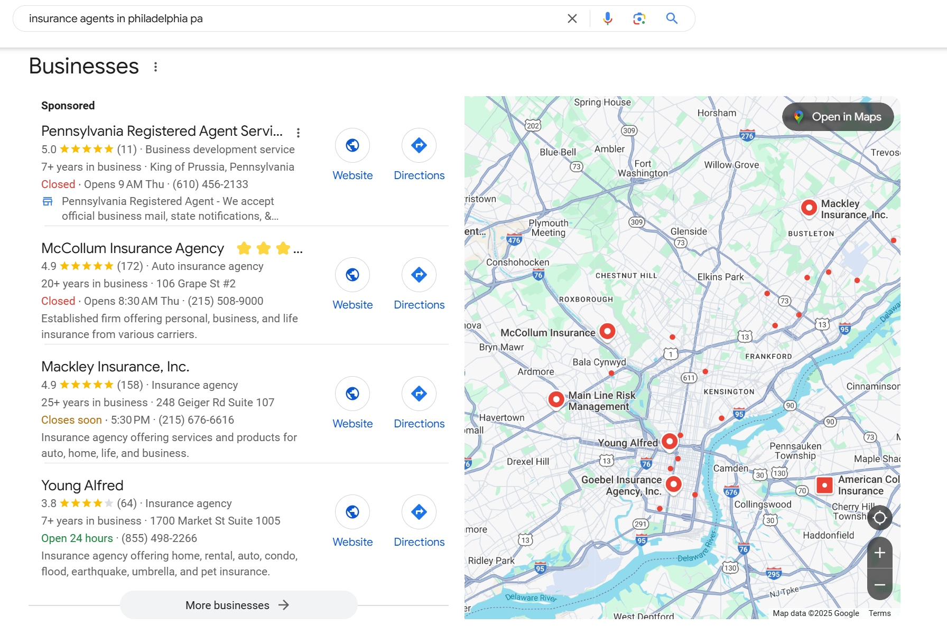Image resolution: width=947 pixels, height=635 pixels.
Task: Click Open 24 hours text for Young Alfred
Action: point(77,538)
